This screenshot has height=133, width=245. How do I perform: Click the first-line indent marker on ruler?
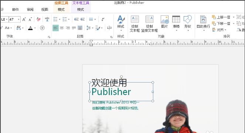pos(91,41)
